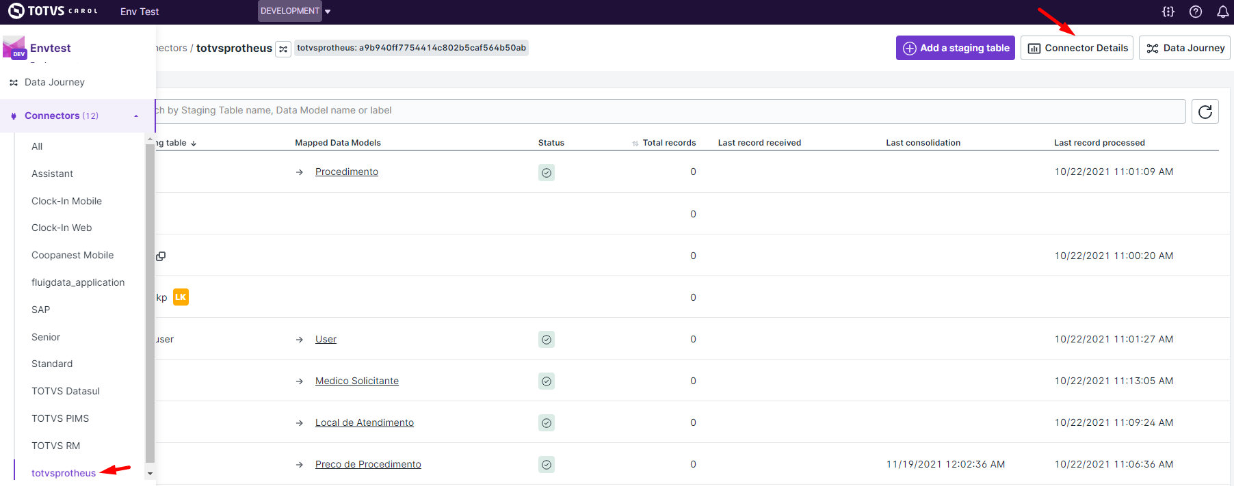Open the User data model link
Image resolution: width=1234 pixels, height=486 pixels.
[326, 339]
